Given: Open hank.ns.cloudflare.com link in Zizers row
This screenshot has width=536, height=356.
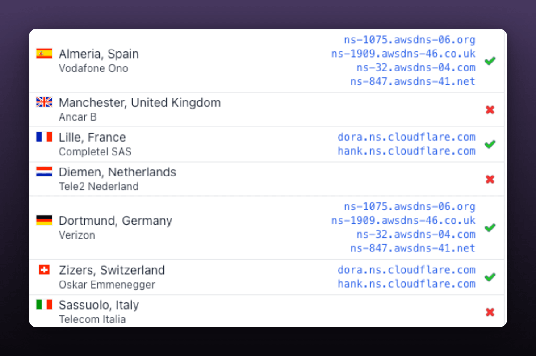Looking at the screenshot, I should click(x=406, y=284).
